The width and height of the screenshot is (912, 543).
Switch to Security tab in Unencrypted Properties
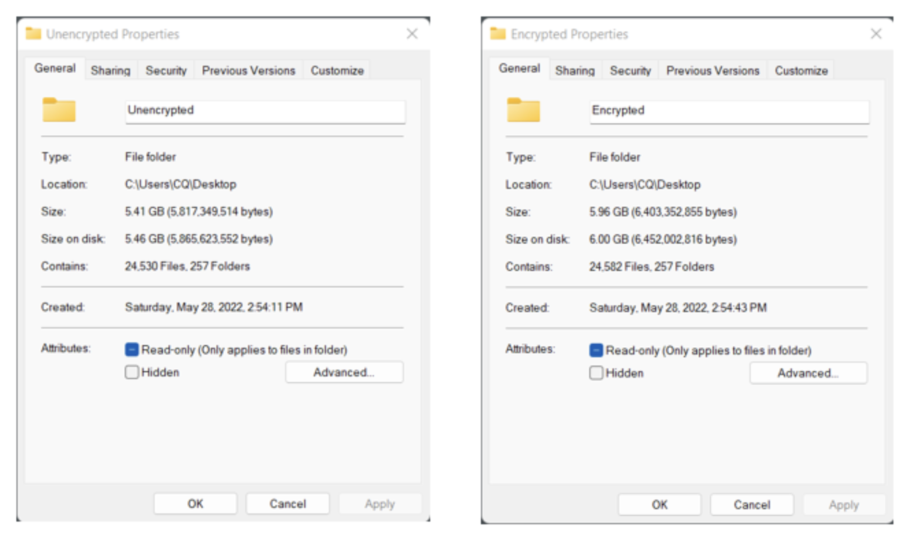pos(166,70)
